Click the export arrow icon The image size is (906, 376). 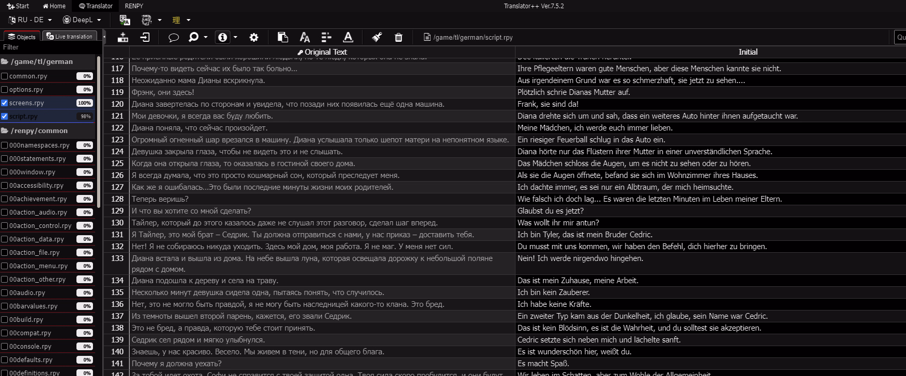point(145,37)
